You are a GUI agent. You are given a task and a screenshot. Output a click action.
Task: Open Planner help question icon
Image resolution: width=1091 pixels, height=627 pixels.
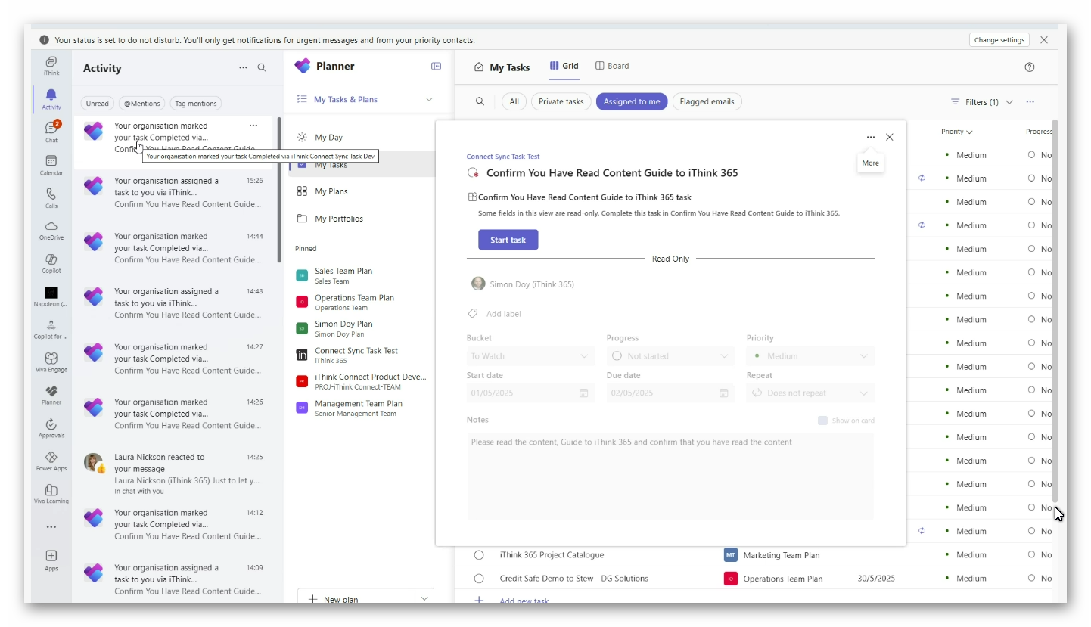point(1030,67)
